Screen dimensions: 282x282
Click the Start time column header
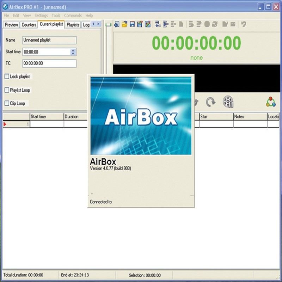pos(47,117)
